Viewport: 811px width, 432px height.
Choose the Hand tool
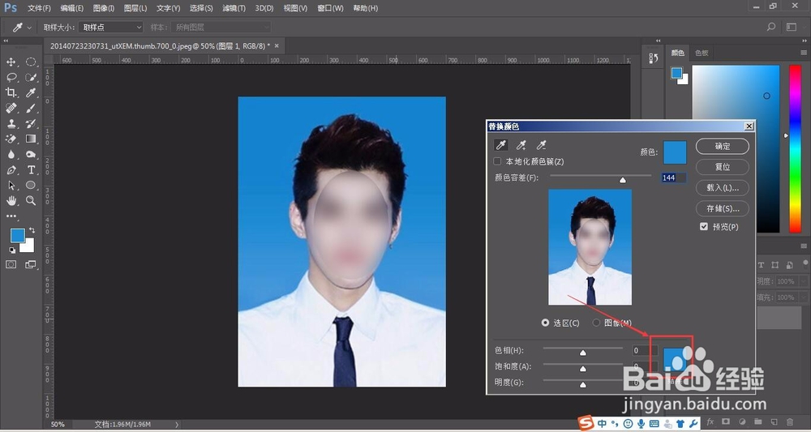pyautogui.click(x=11, y=200)
